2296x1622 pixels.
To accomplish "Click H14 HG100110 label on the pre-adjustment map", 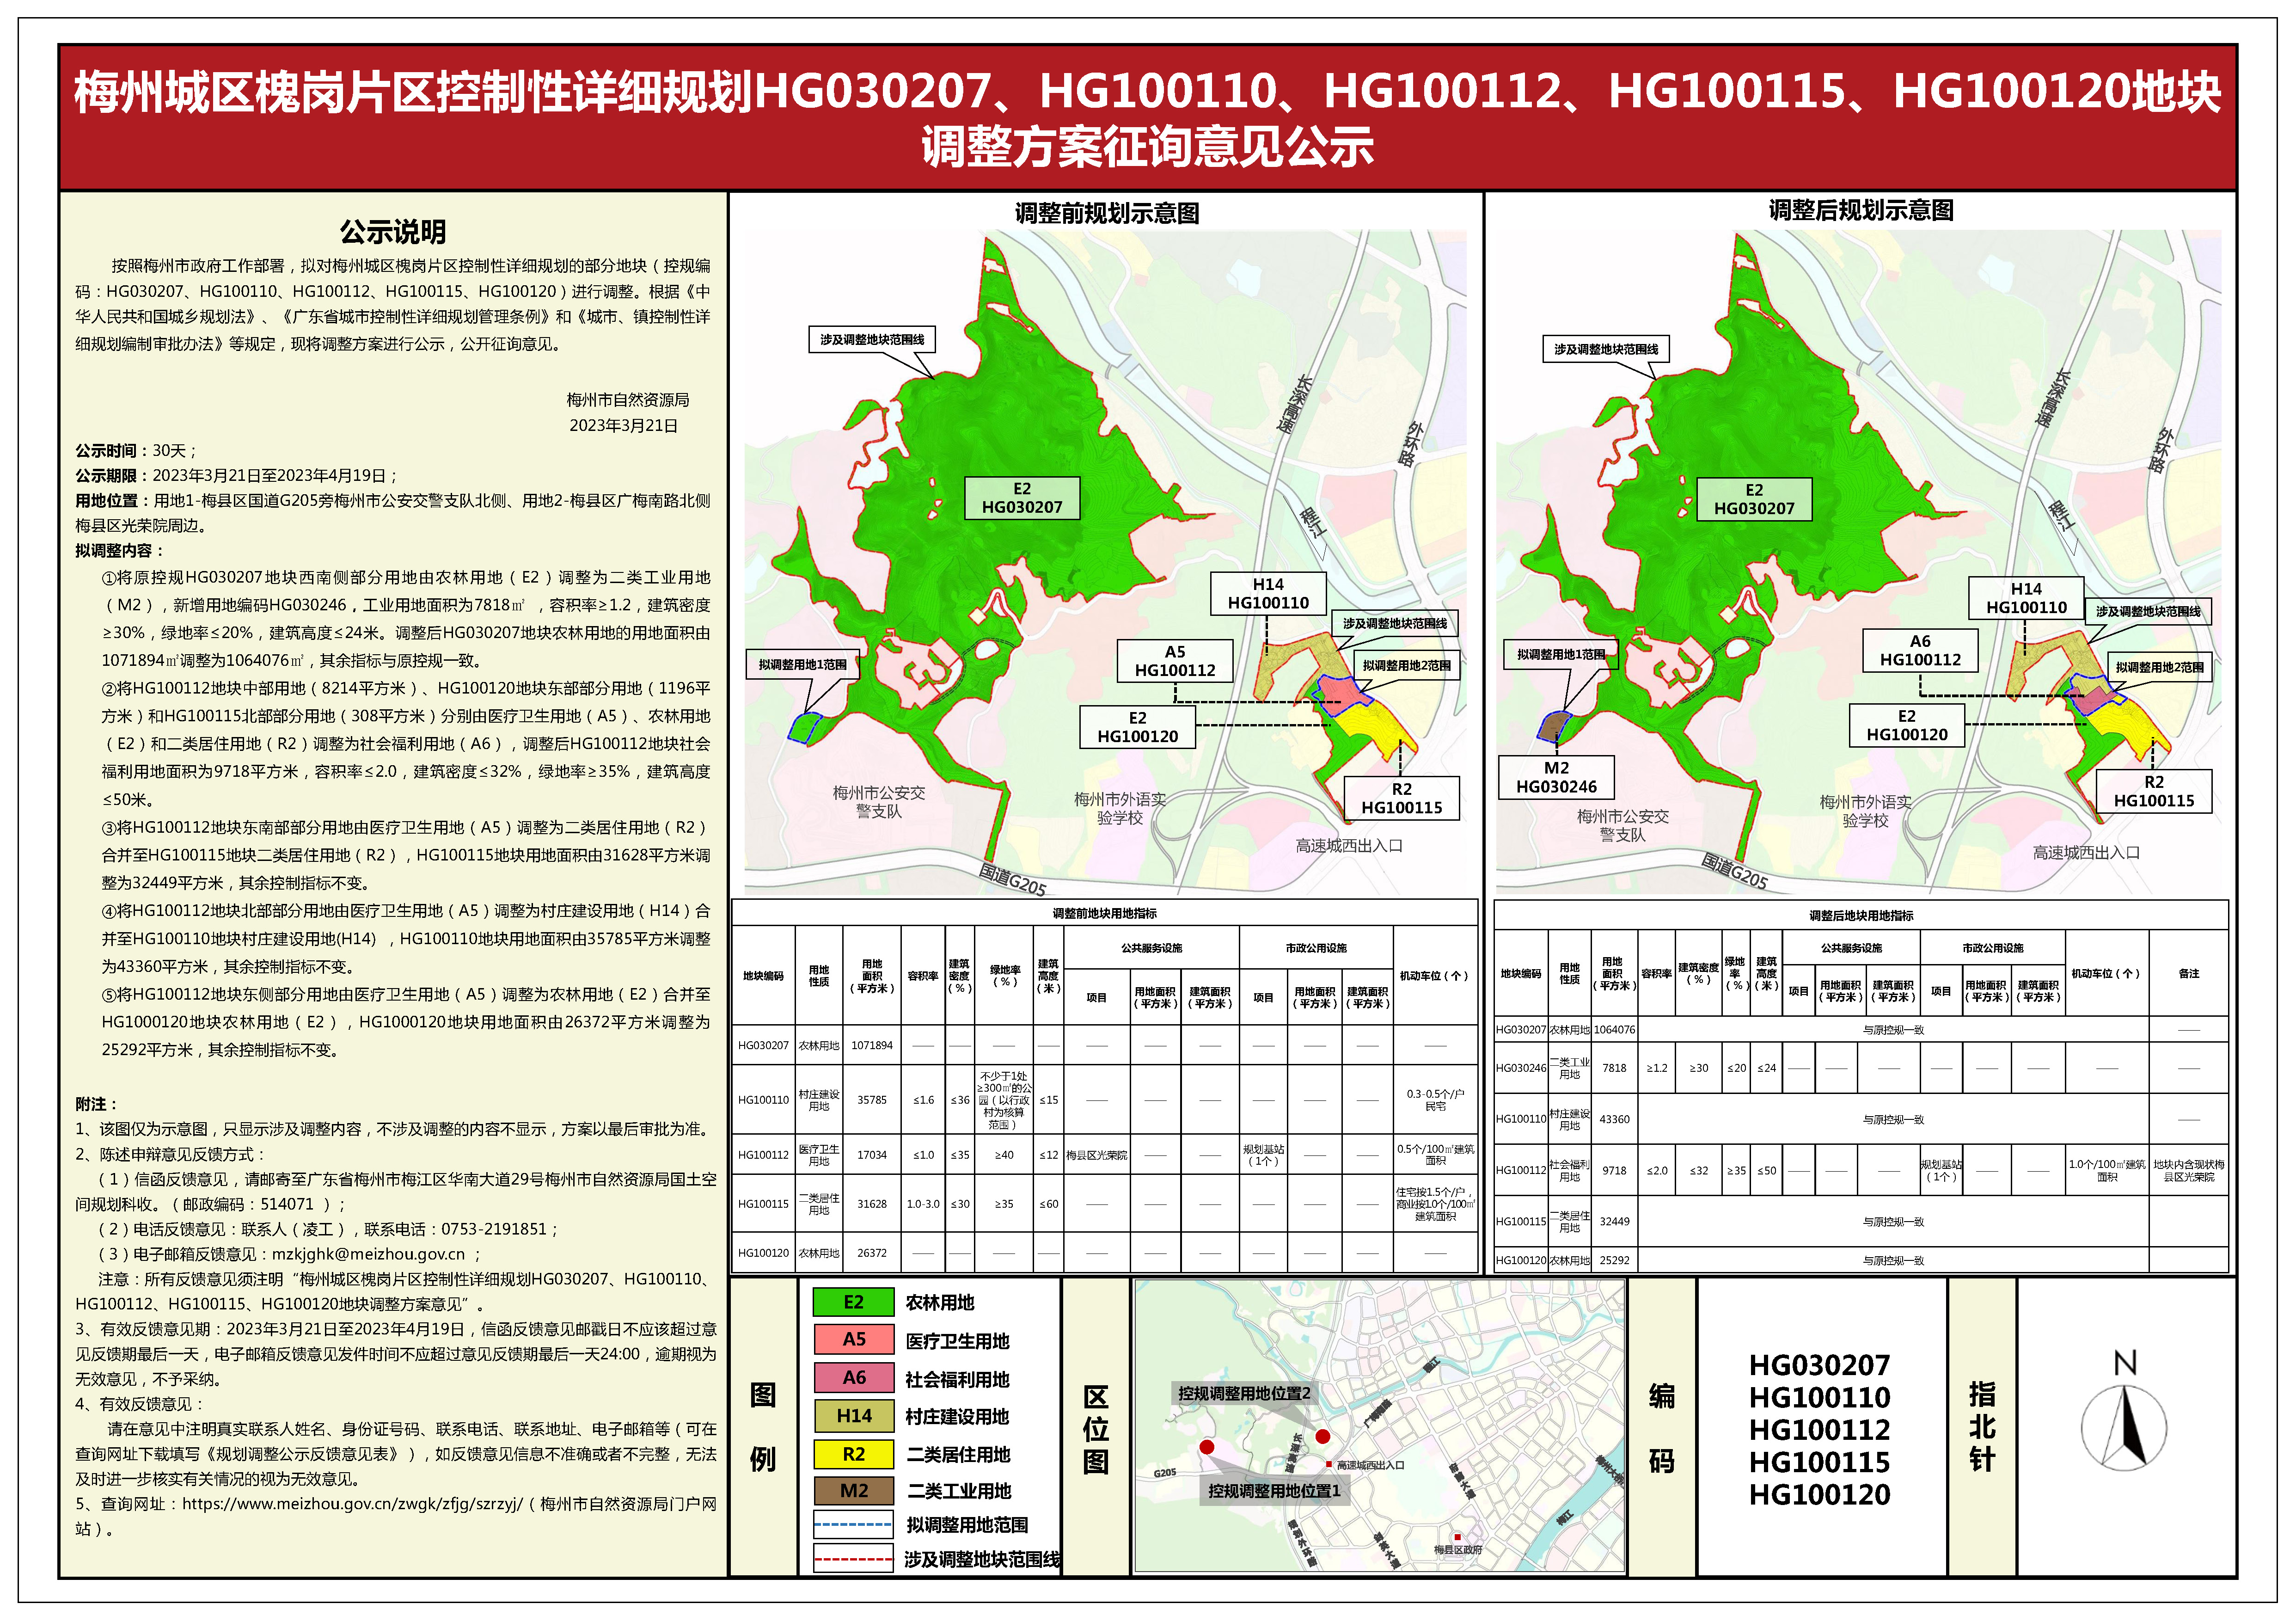I will [x=1268, y=593].
